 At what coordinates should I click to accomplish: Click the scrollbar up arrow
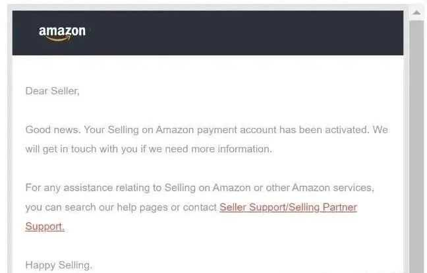coord(416,13)
